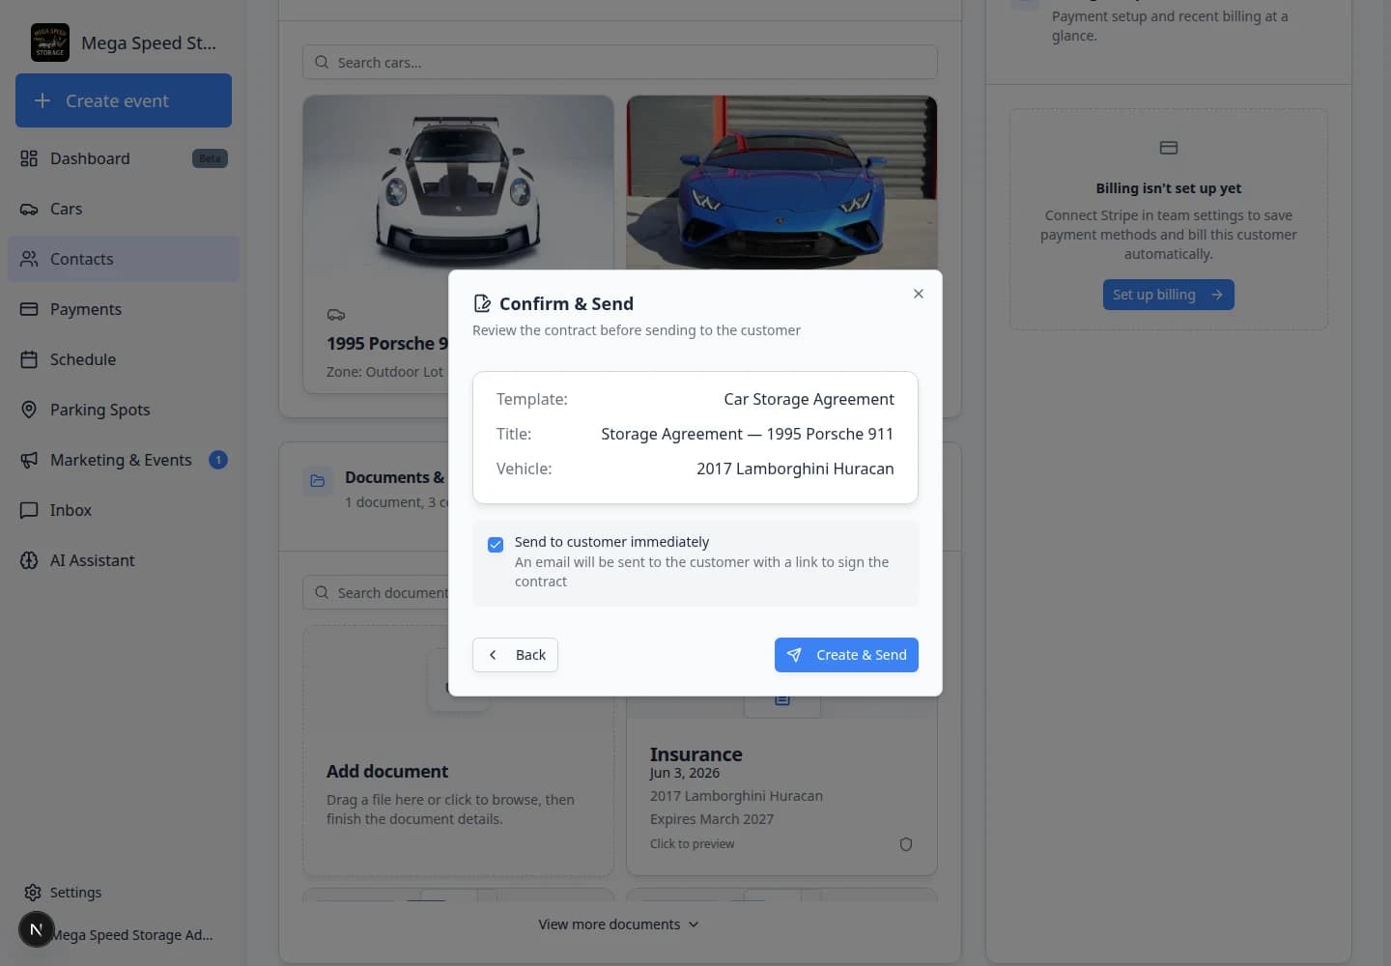
Task: Open the white Porsche 911 thumbnail
Action: pyautogui.click(x=459, y=183)
